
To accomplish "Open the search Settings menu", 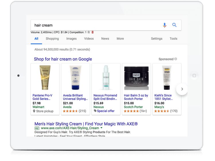I will tap(157, 39).
